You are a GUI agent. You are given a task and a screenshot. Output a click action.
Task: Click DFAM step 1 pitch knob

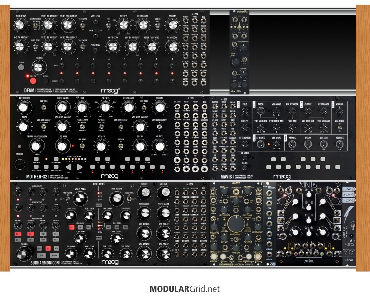61,65
